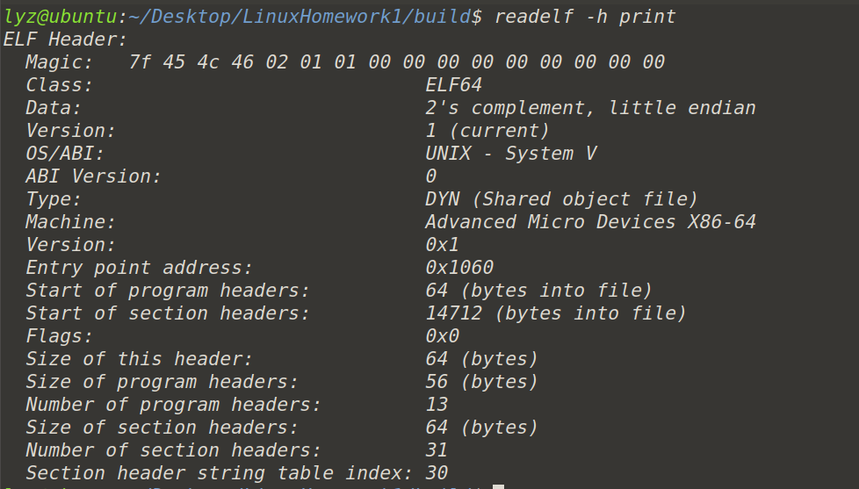Click the 'Size of this header' label
859x489 pixels.
pos(139,359)
